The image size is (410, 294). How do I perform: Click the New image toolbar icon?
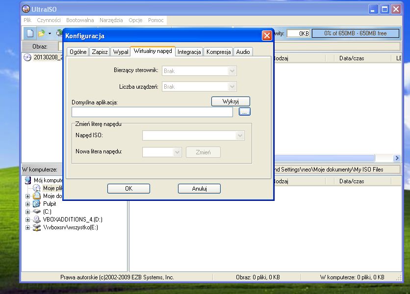coord(30,33)
